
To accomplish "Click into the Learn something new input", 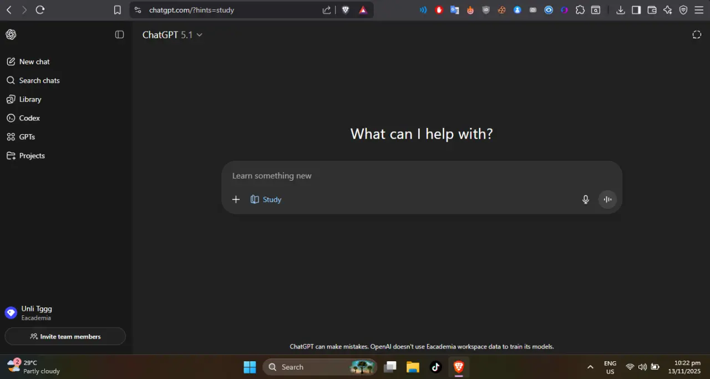I will (x=422, y=176).
